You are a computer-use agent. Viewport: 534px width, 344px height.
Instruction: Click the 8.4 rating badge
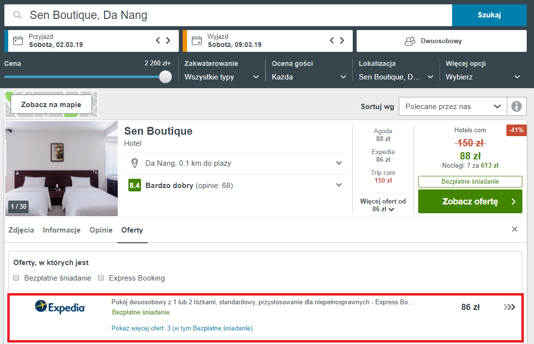coord(135,185)
